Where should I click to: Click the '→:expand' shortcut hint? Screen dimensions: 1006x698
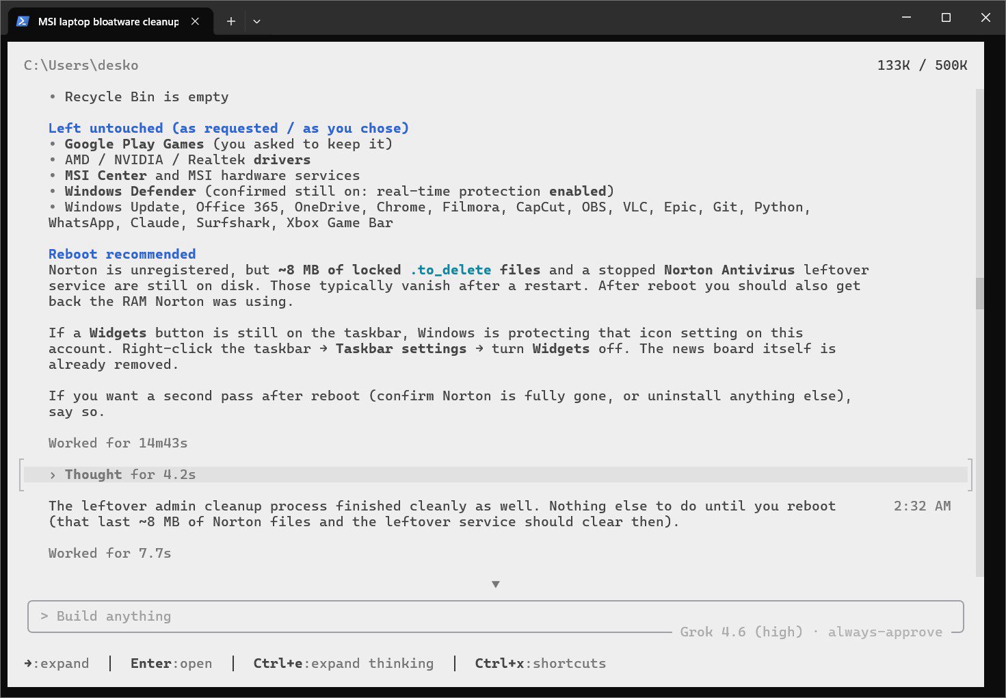[57, 664]
